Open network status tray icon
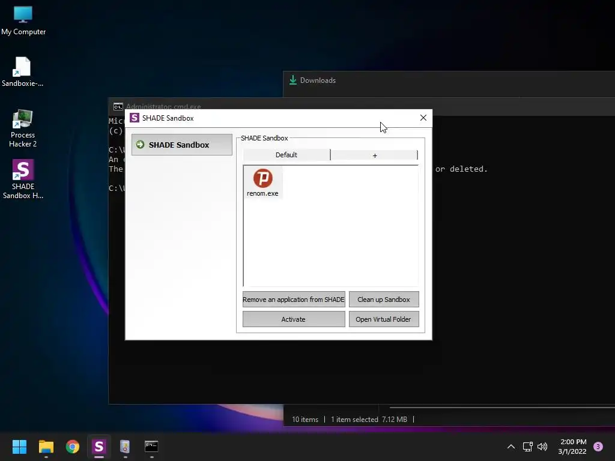Viewport: 615px width, 461px height. coord(527,447)
